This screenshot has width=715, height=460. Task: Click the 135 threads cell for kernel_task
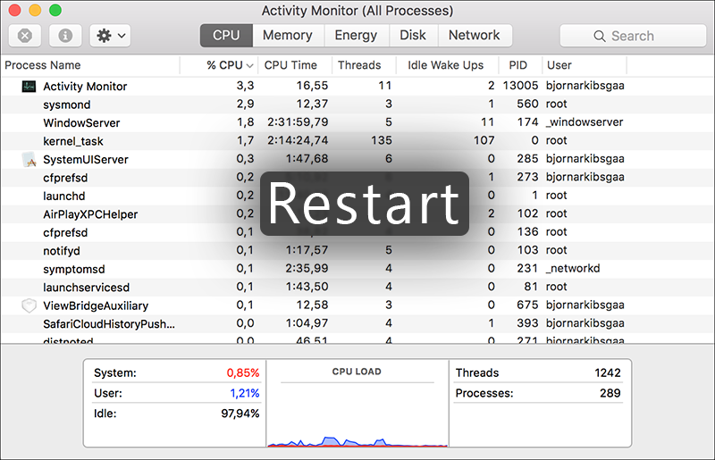click(x=382, y=140)
